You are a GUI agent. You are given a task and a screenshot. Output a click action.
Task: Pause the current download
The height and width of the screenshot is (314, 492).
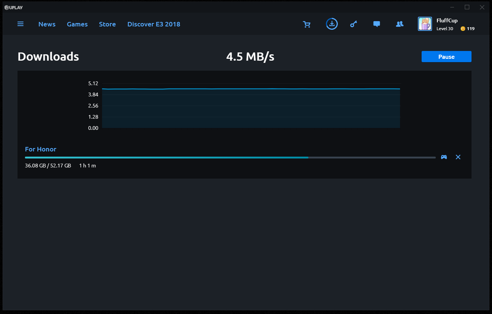click(447, 57)
